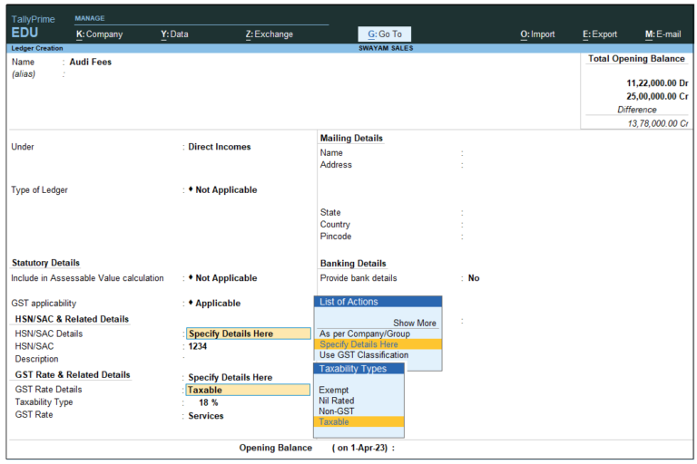Click the Taxability Type highlighted Taxable field

click(x=248, y=390)
